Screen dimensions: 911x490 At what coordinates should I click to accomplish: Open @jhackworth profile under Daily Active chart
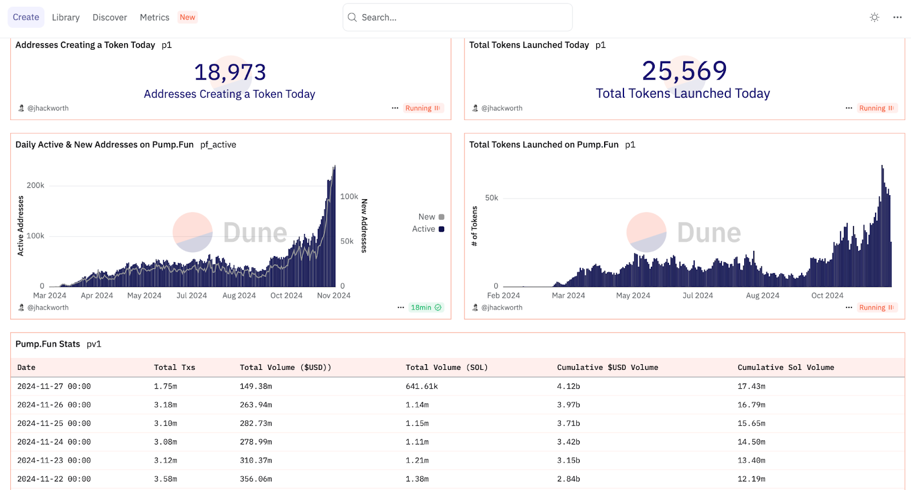tap(48, 307)
